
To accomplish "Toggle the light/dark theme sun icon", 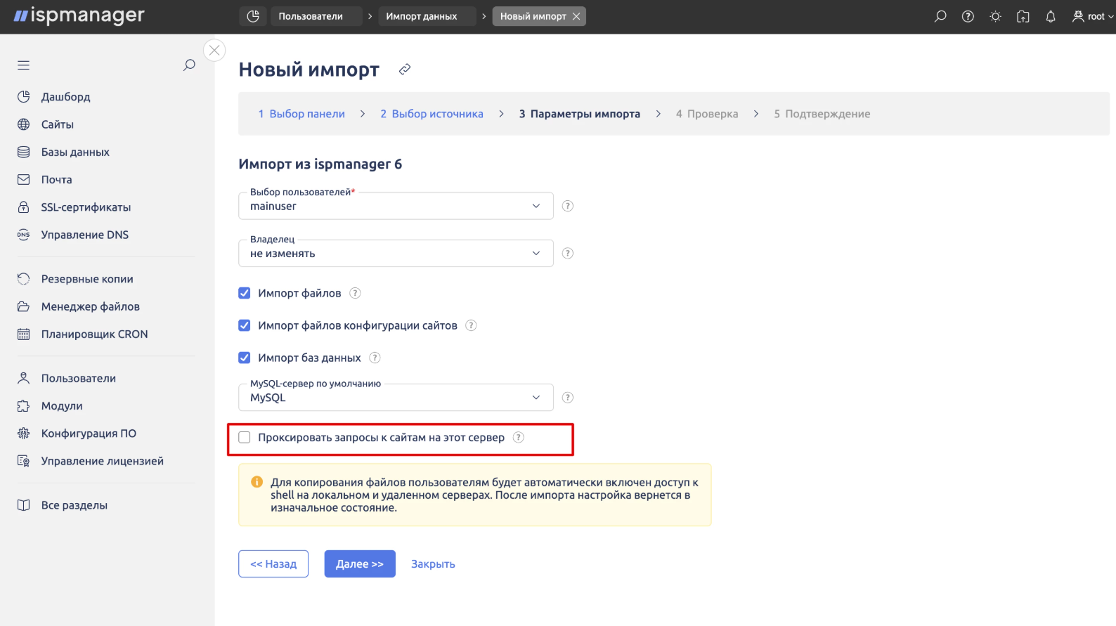I will point(995,16).
